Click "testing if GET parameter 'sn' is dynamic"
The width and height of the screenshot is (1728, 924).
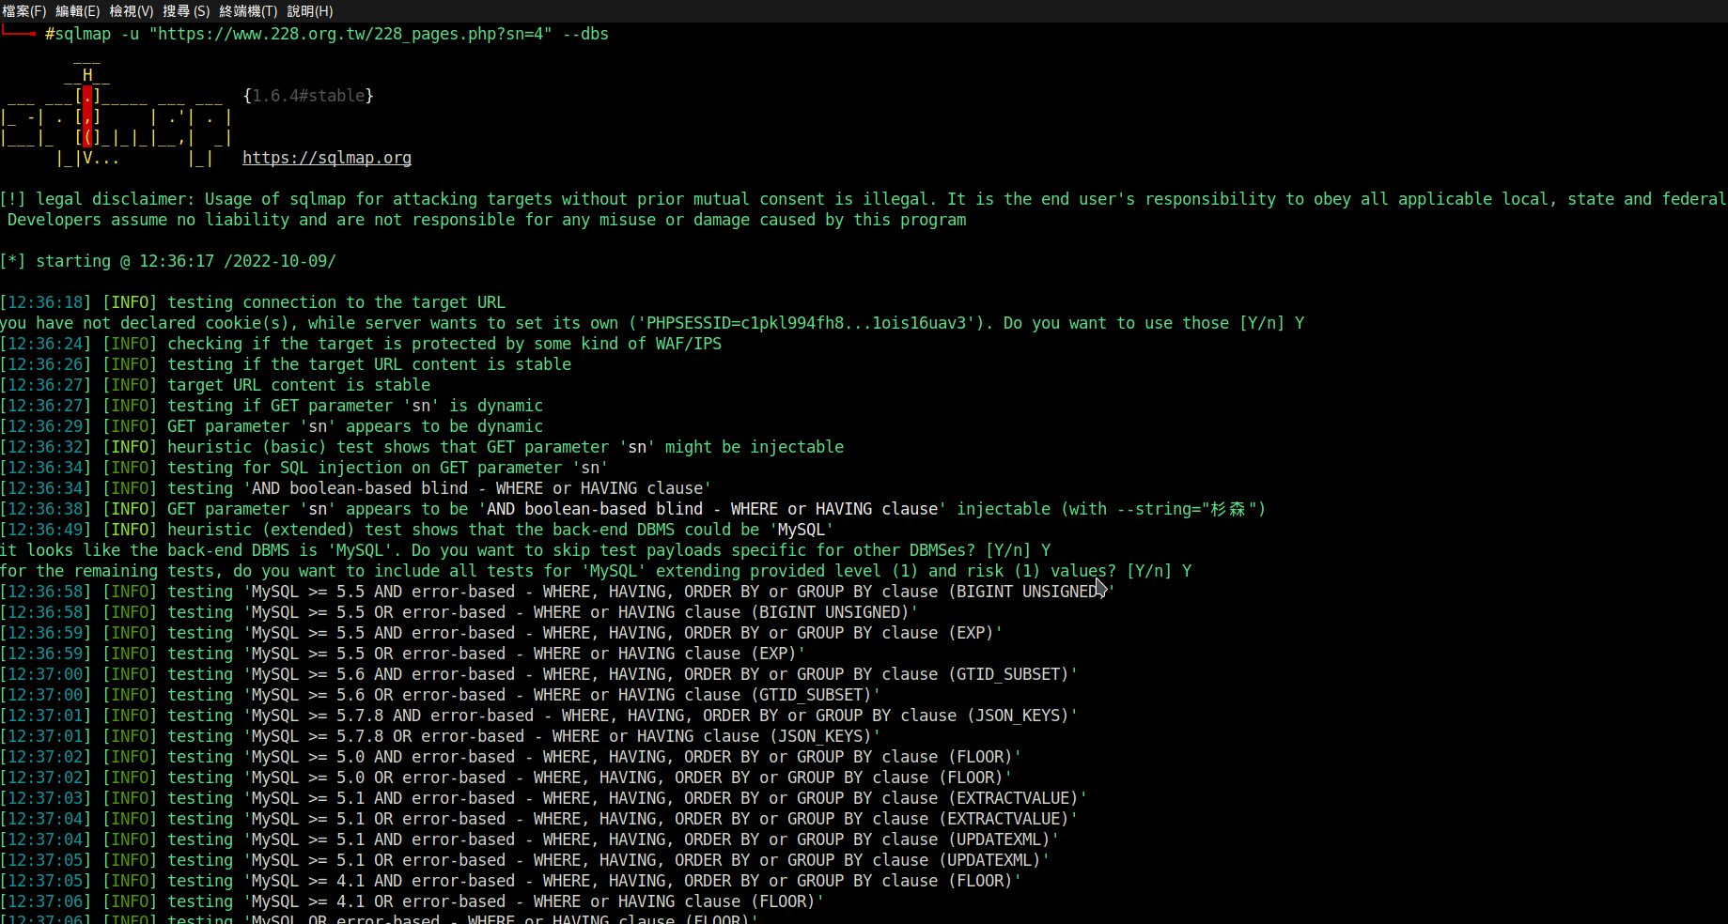point(272,406)
